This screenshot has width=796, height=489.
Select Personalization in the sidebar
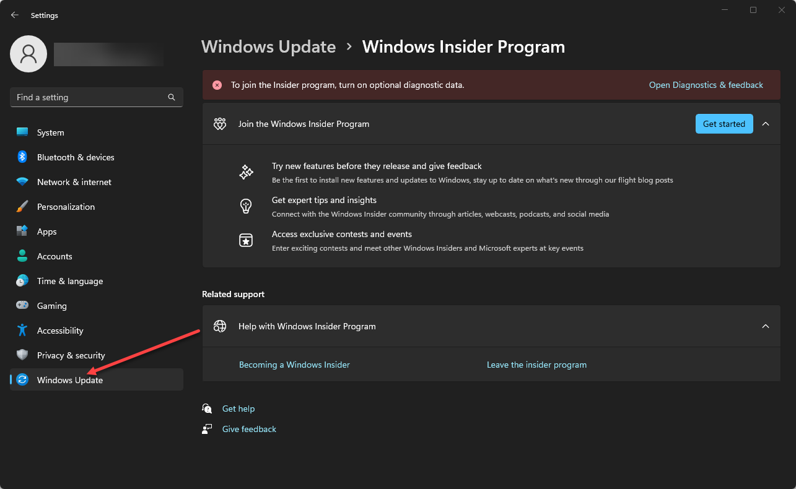[x=97, y=207]
